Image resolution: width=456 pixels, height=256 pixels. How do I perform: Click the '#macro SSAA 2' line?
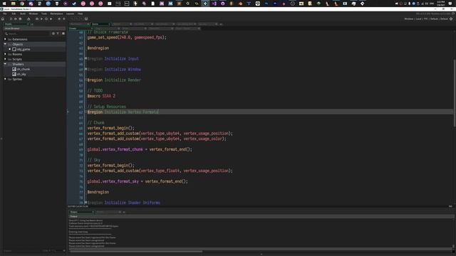point(101,96)
